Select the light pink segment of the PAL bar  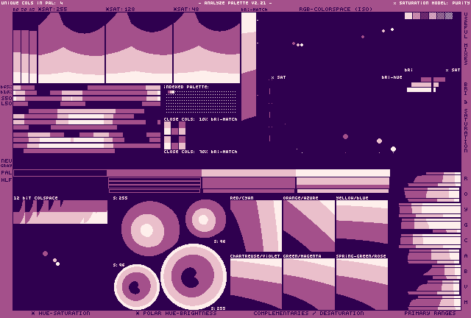(x=249, y=173)
